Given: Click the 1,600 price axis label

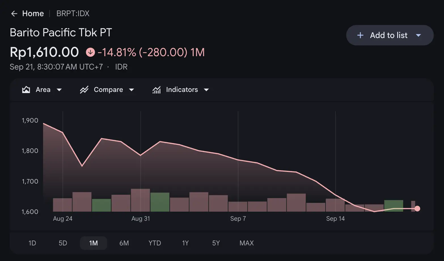Looking at the screenshot, I should click(x=30, y=212).
